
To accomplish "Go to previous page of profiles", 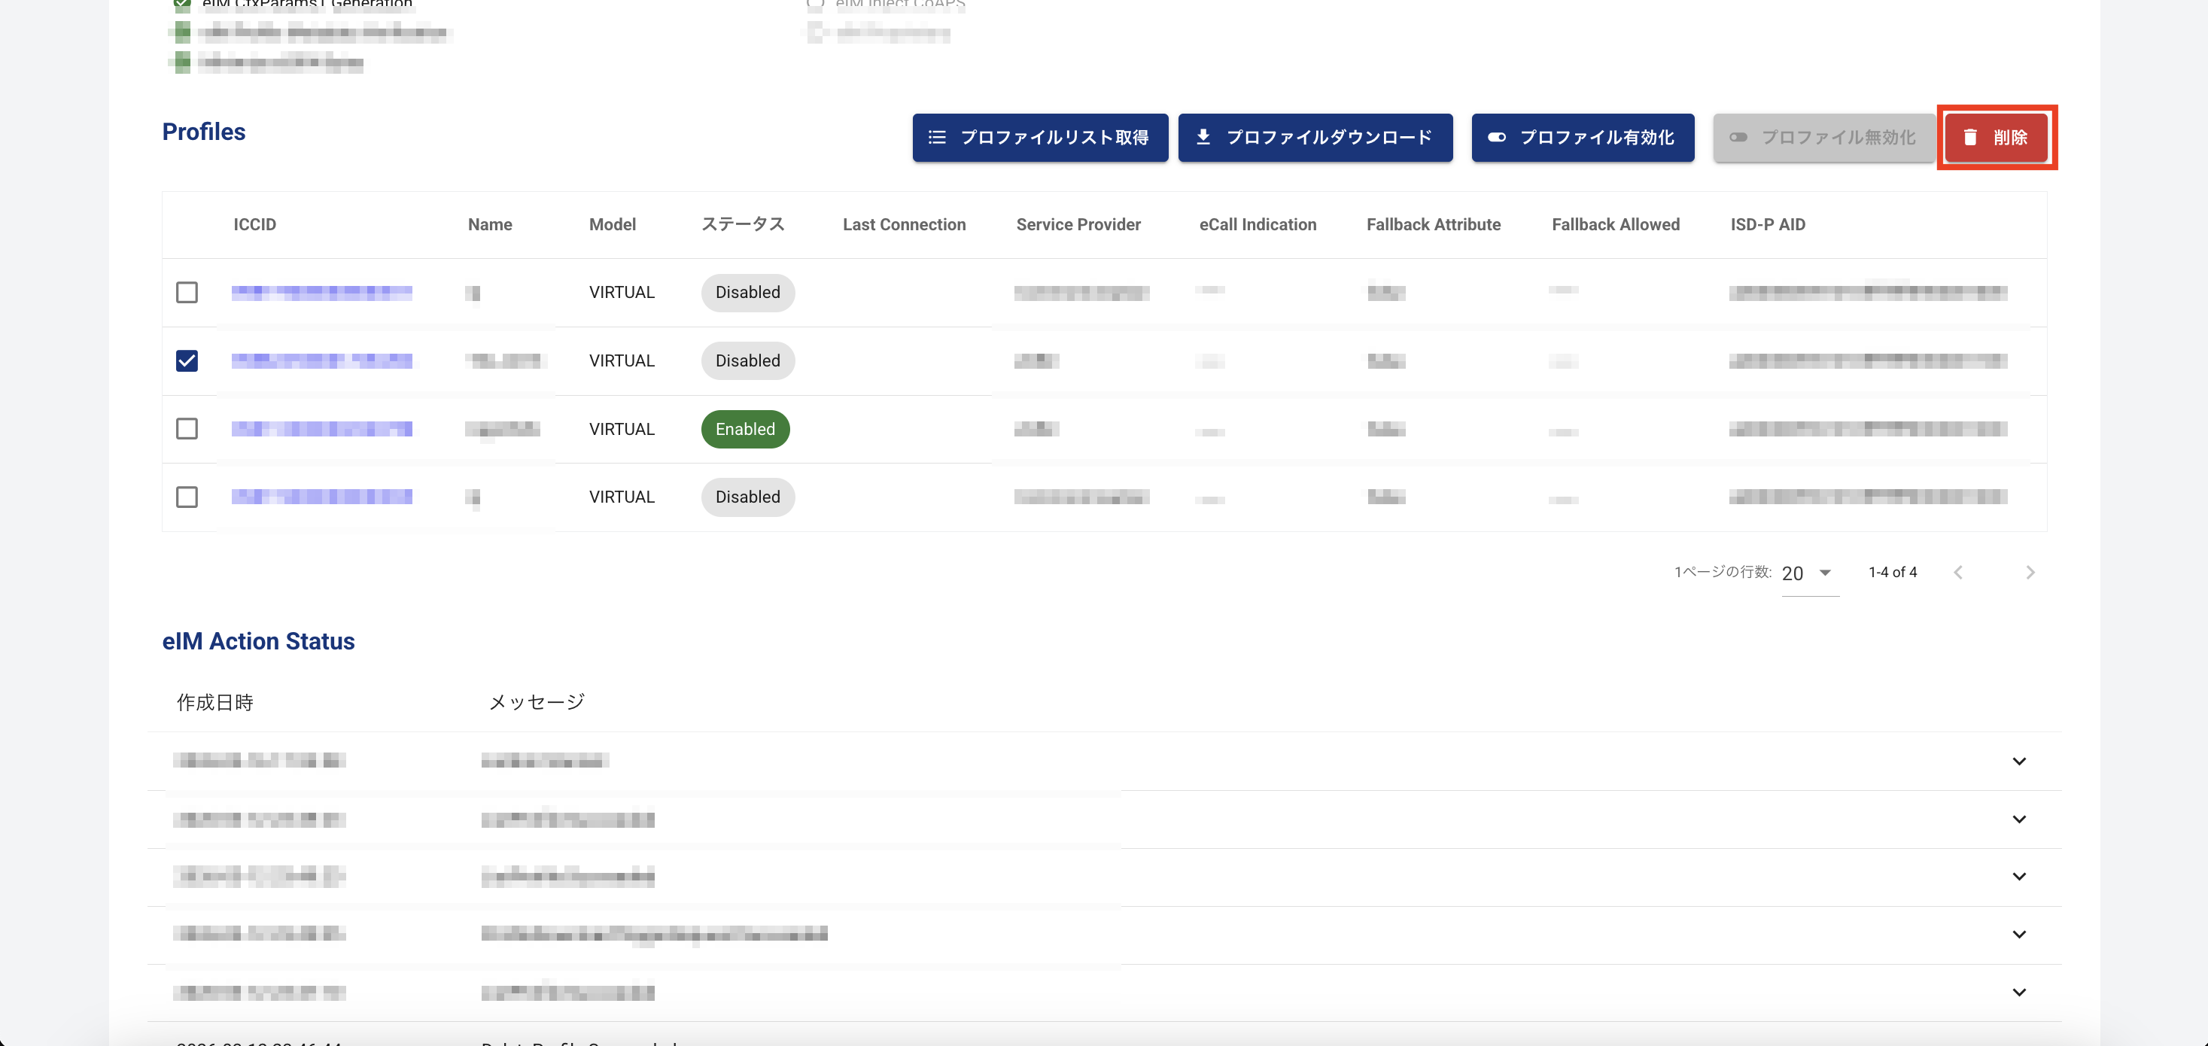I will pyautogui.click(x=1957, y=573).
